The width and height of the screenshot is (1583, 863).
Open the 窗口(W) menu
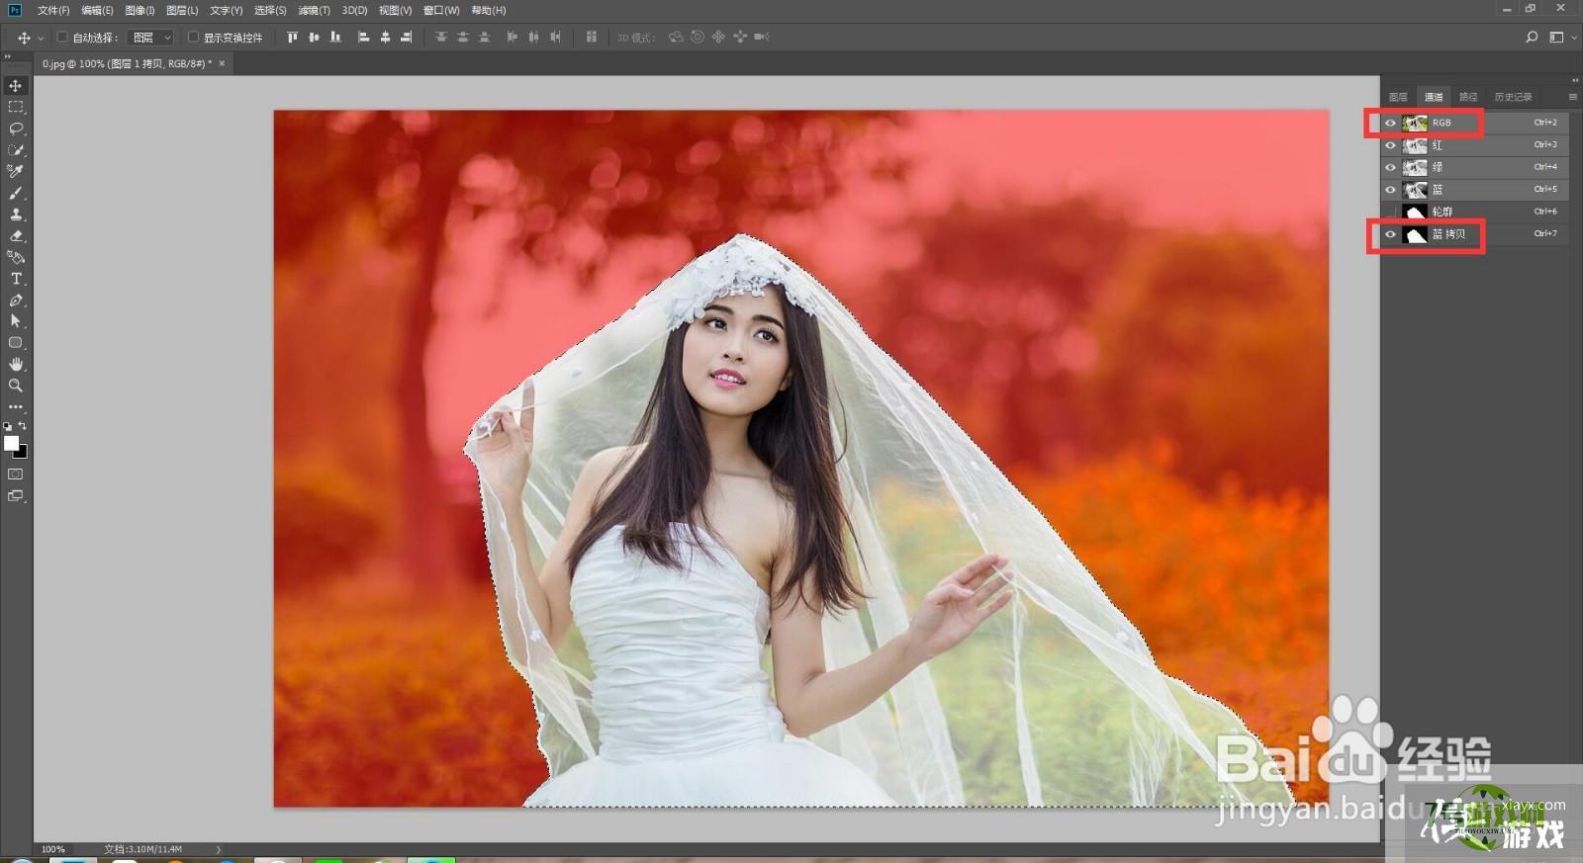441,10
